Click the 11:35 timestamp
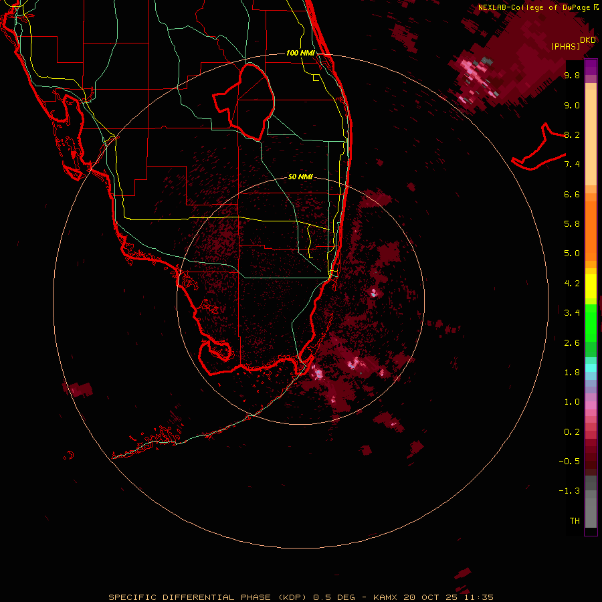The width and height of the screenshot is (602, 602). (x=478, y=597)
